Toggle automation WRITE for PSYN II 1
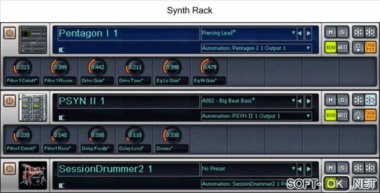This screenshot has height=193, width=380. (x=342, y=115)
